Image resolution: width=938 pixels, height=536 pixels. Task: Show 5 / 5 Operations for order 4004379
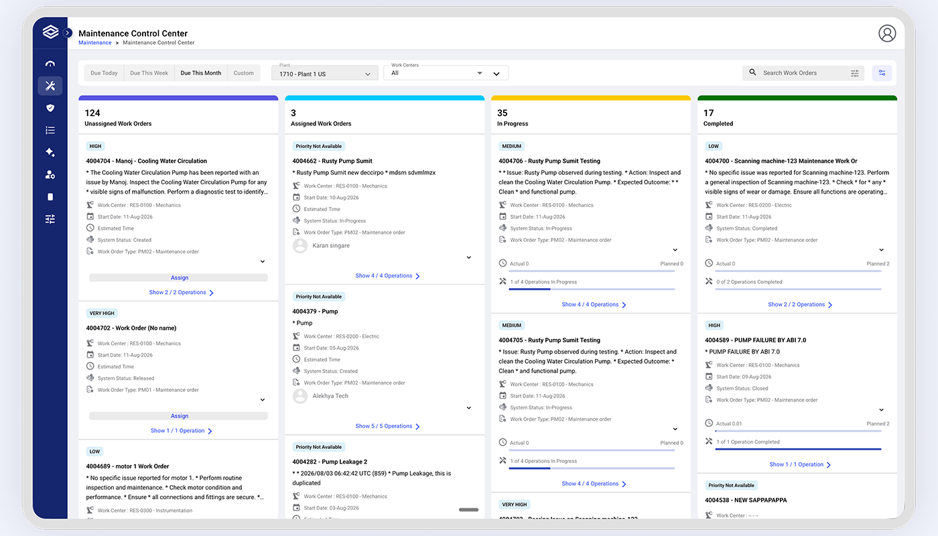pyautogui.click(x=388, y=426)
